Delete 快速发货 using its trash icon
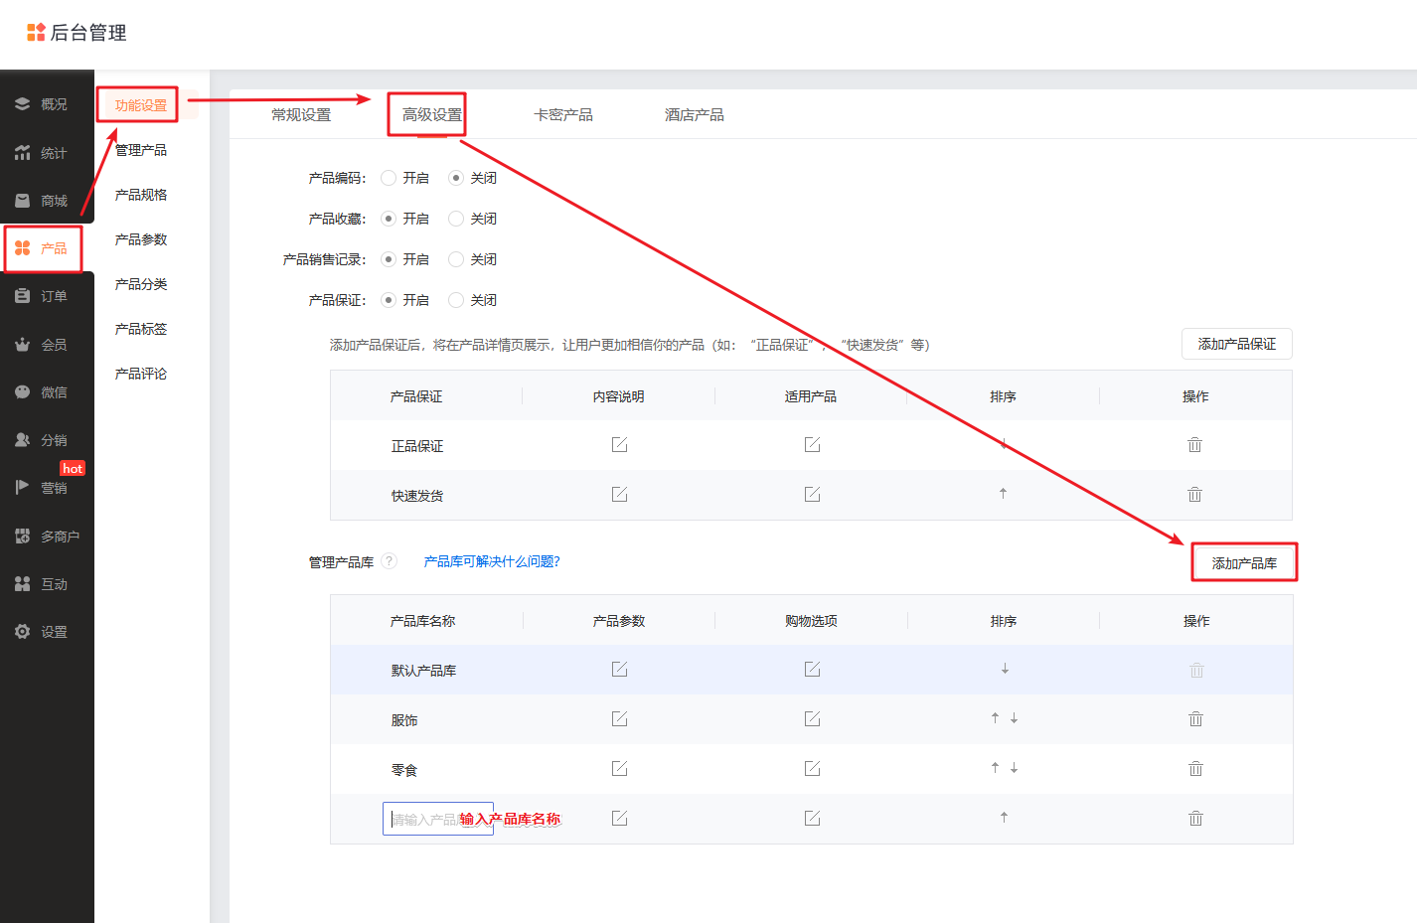Viewport: 1417px width, 923px height. [x=1194, y=494]
